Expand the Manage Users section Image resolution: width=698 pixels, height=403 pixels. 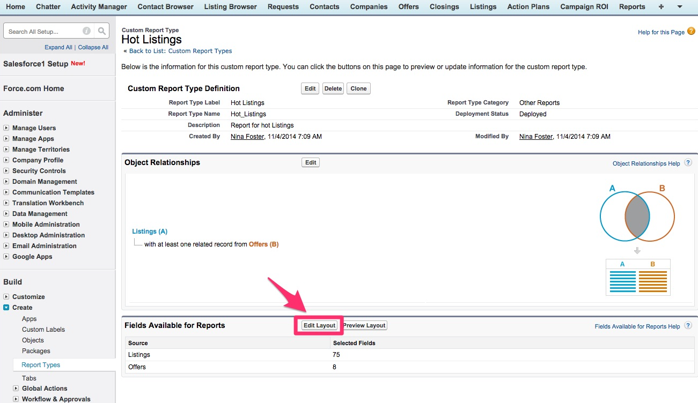pos(6,128)
